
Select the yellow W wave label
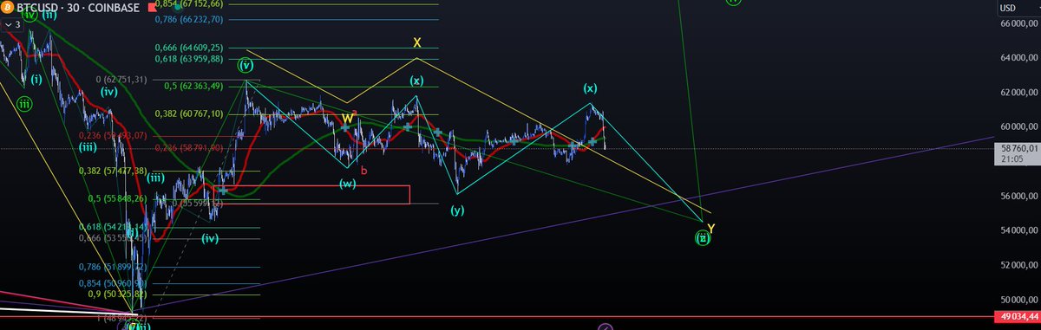[346, 118]
